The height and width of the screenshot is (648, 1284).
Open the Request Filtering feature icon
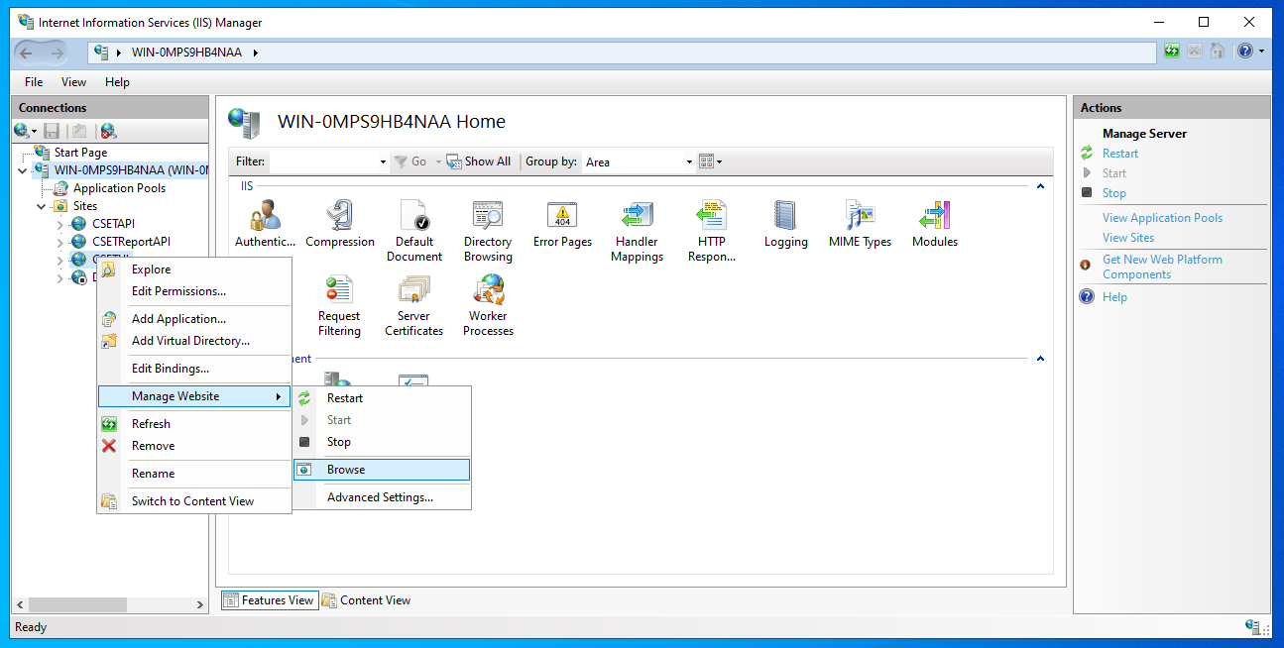tap(339, 305)
